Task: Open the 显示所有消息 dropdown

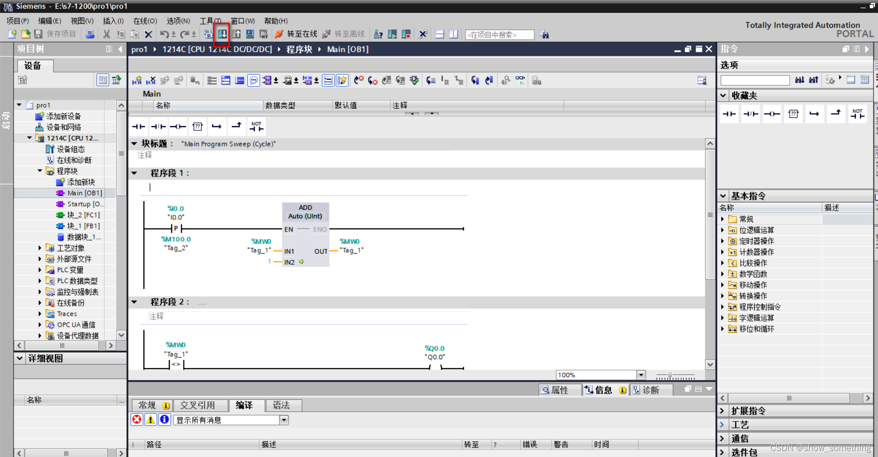Action: pos(284,420)
